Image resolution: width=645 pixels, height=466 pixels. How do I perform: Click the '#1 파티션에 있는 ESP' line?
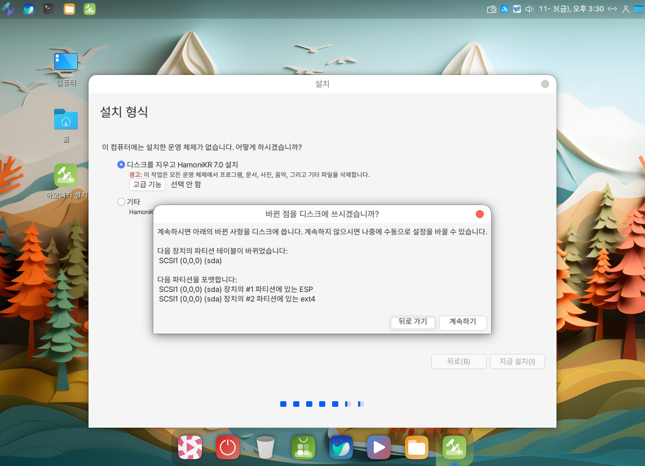(x=236, y=289)
